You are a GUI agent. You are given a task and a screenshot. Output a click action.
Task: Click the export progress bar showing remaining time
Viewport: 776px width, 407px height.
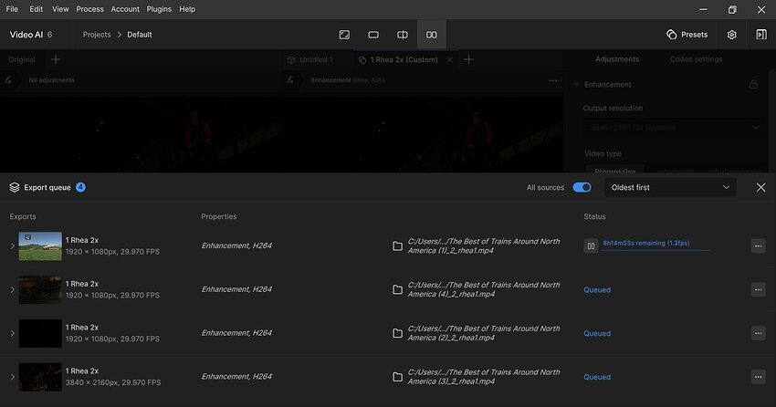pyautogui.click(x=655, y=245)
